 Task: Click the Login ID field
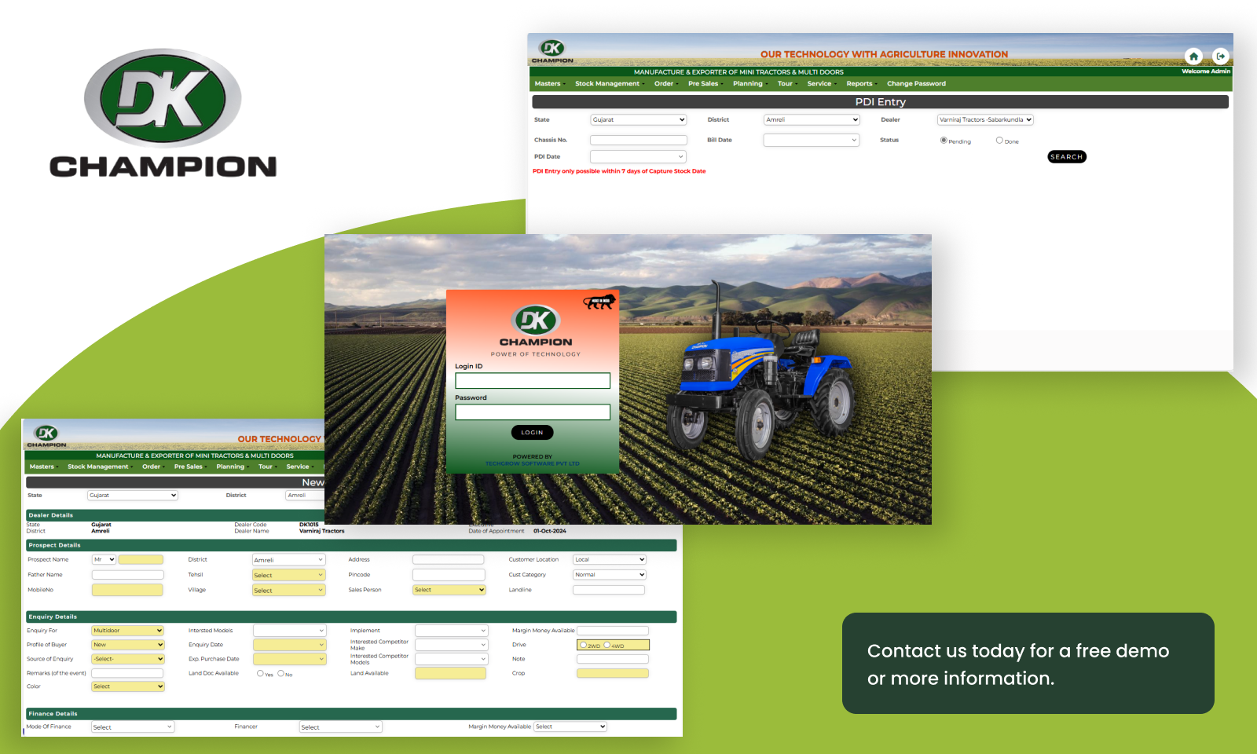click(x=533, y=381)
